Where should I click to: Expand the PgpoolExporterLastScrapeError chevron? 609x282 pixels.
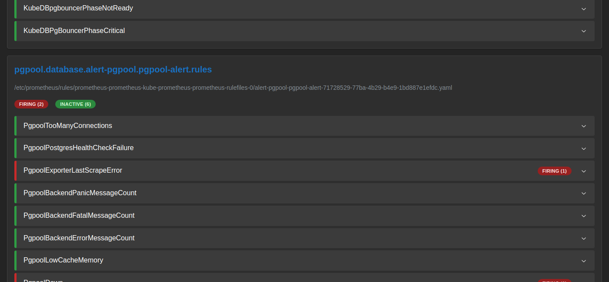[584, 171]
